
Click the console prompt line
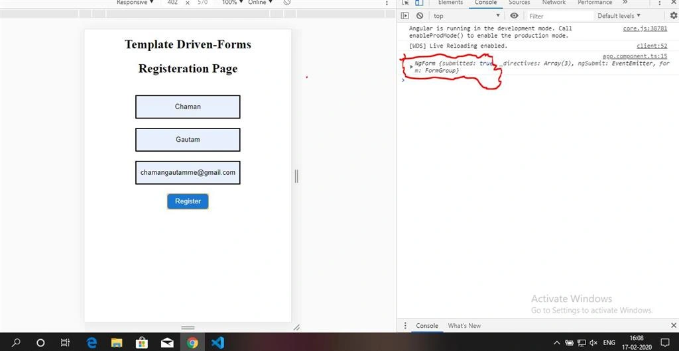pos(537,80)
